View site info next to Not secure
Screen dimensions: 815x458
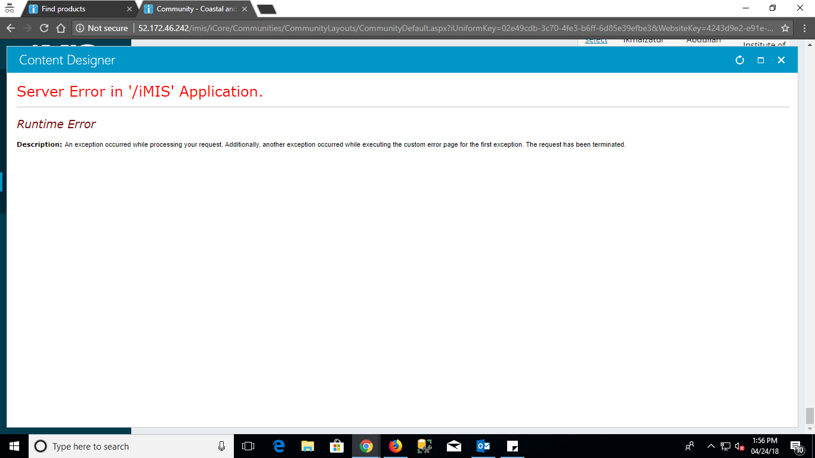[x=80, y=28]
